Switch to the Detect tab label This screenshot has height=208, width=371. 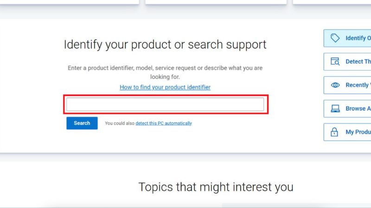click(358, 61)
